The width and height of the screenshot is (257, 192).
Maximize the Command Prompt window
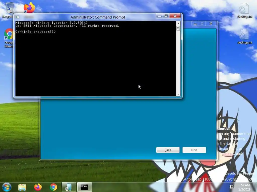166,16
